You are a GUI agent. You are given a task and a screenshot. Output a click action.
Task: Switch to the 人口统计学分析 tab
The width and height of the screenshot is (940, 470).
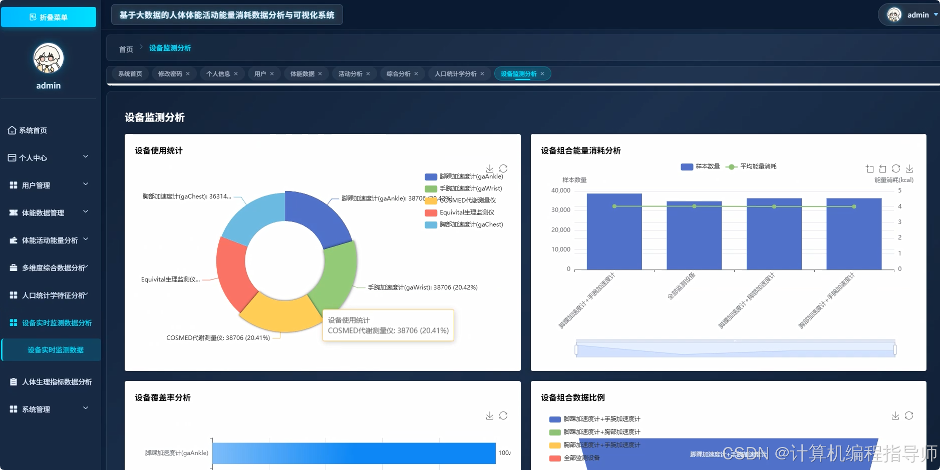click(456, 74)
